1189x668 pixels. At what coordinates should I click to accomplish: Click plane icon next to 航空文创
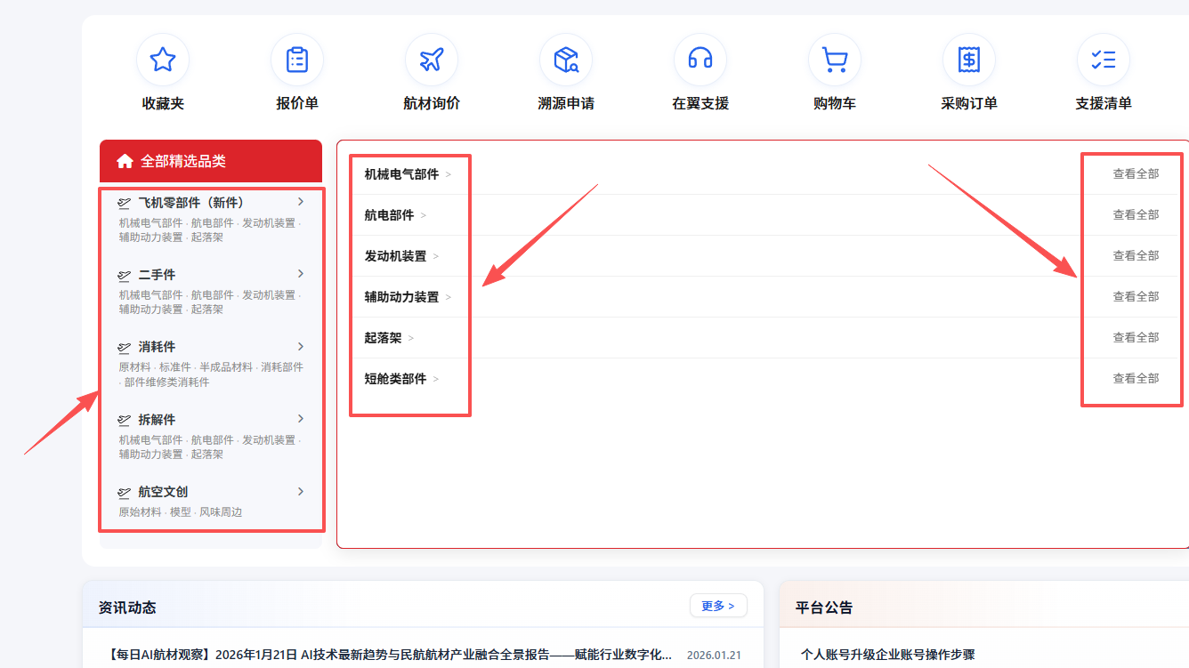(125, 493)
